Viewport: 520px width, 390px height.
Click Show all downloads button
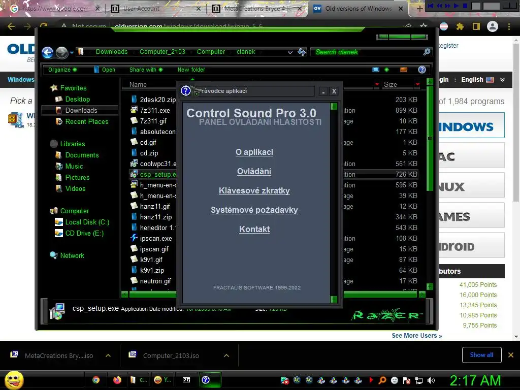(x=481, y=355)
